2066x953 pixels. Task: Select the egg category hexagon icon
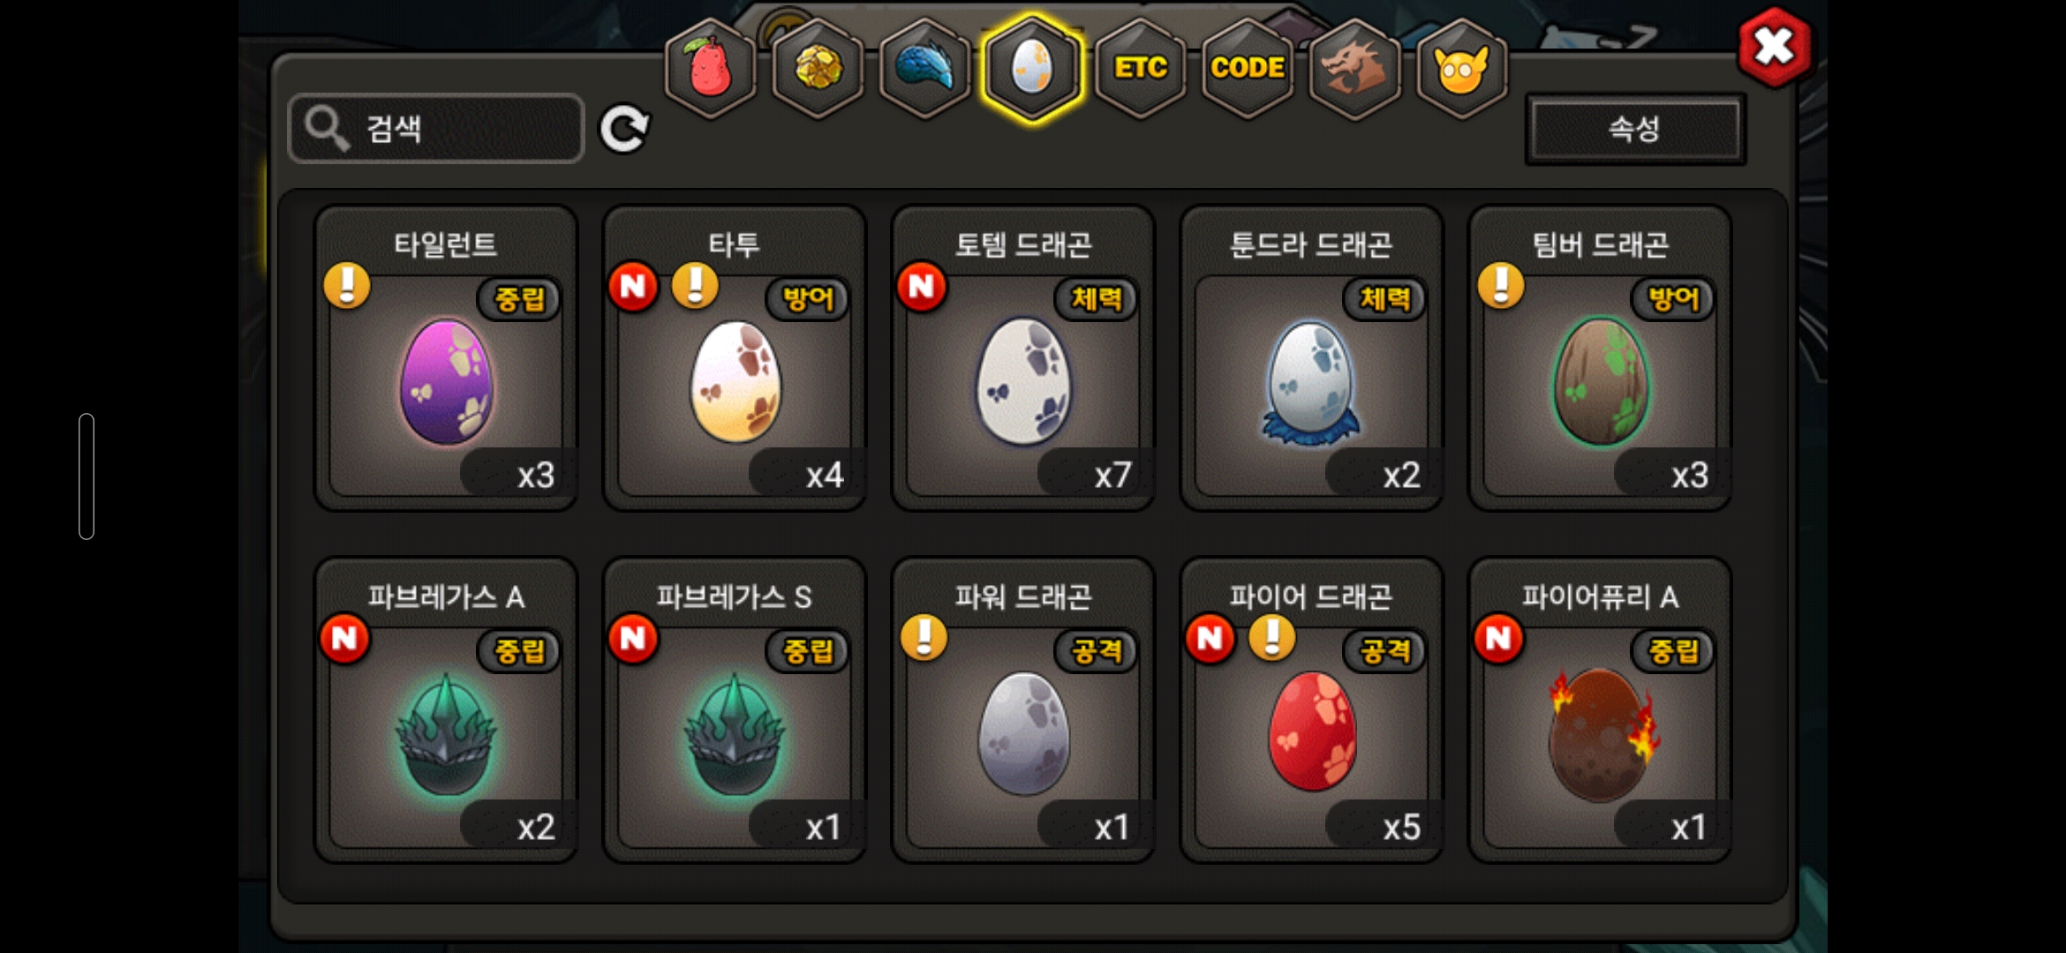1032,69
